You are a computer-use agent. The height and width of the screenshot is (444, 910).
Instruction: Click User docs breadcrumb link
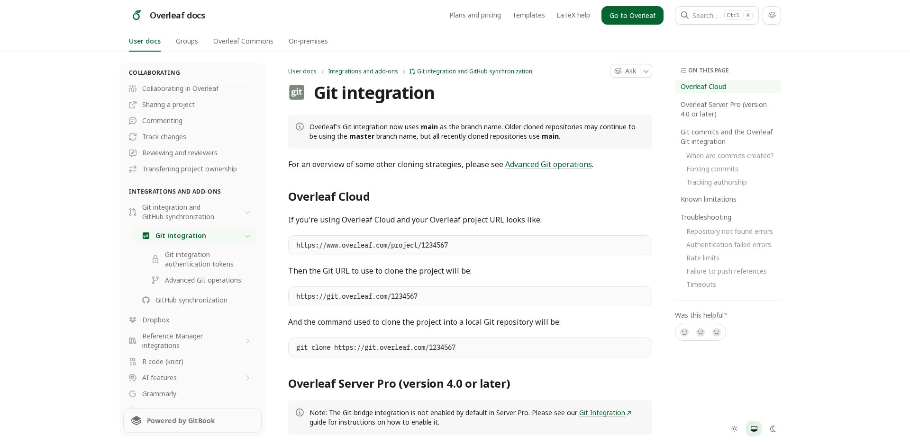click(x=302, y=71)
